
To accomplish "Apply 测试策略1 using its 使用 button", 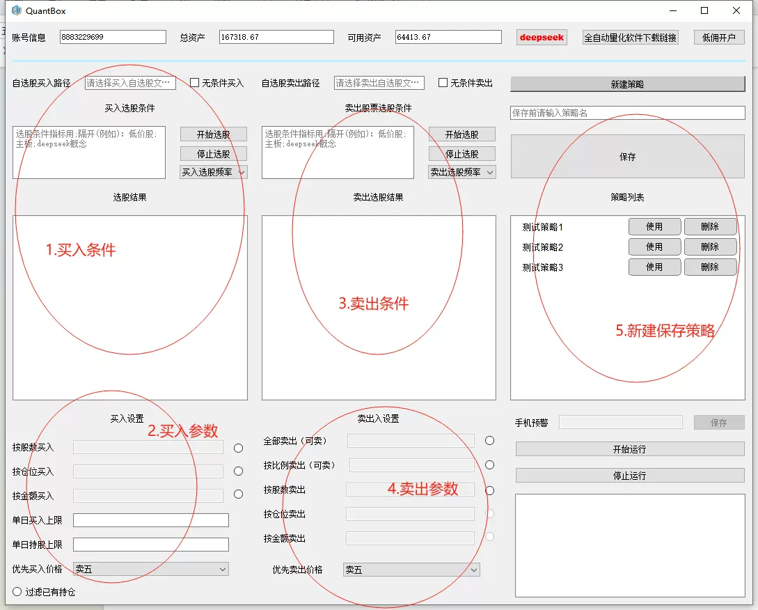I will (x=654, y=226).
